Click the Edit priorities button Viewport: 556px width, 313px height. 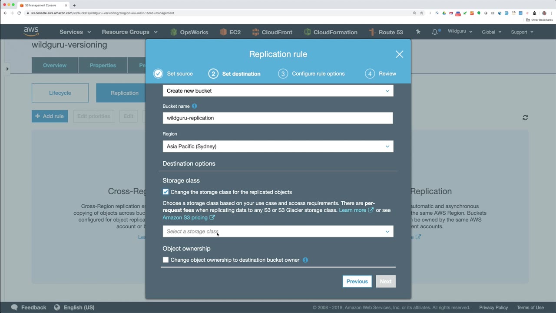[x=94, y=116]
